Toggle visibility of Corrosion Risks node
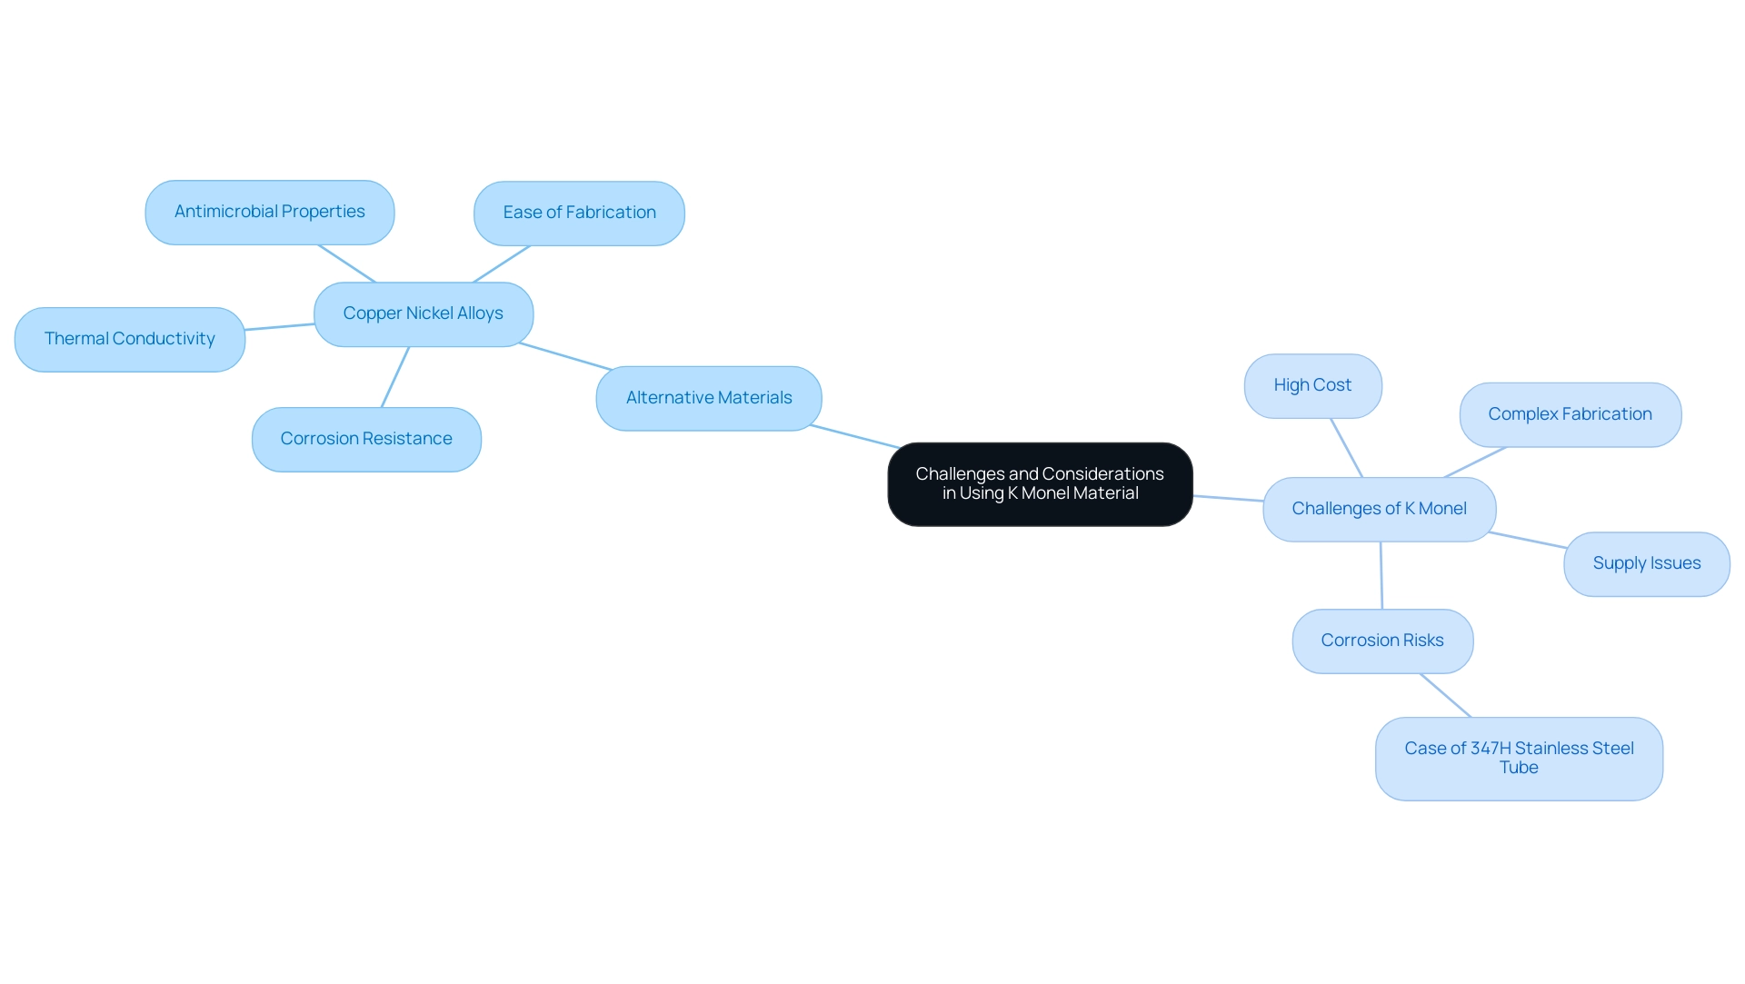The height and width of the screenshot is (984, 1745). (1383, 638)
